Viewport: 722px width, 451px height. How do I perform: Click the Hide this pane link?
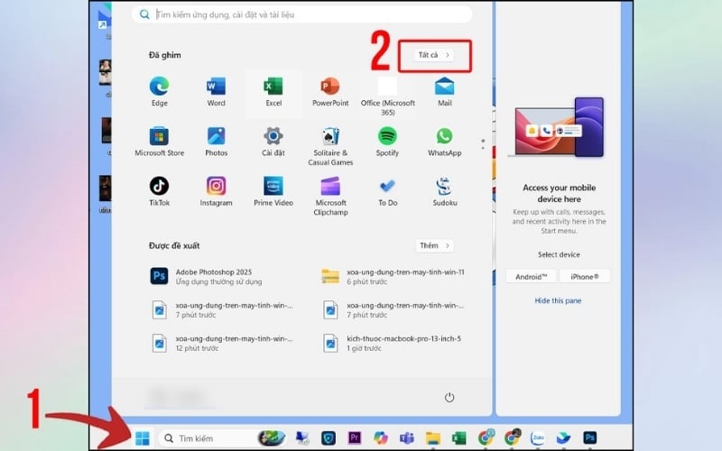tap(558, 300)
